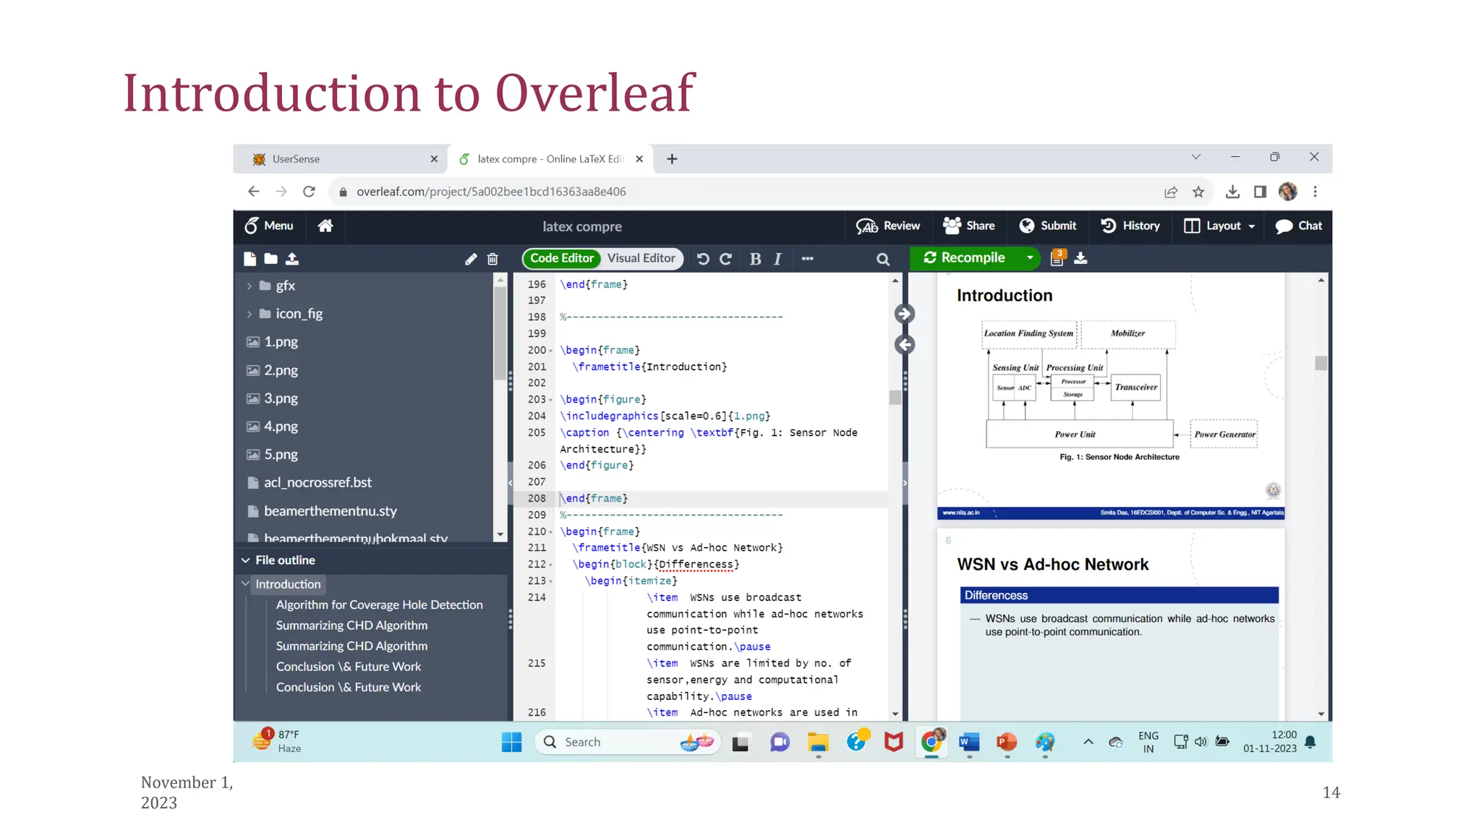The image size is (1481, 833).
Task: Open the Chat panel
Action: (x=1299, y=226)
